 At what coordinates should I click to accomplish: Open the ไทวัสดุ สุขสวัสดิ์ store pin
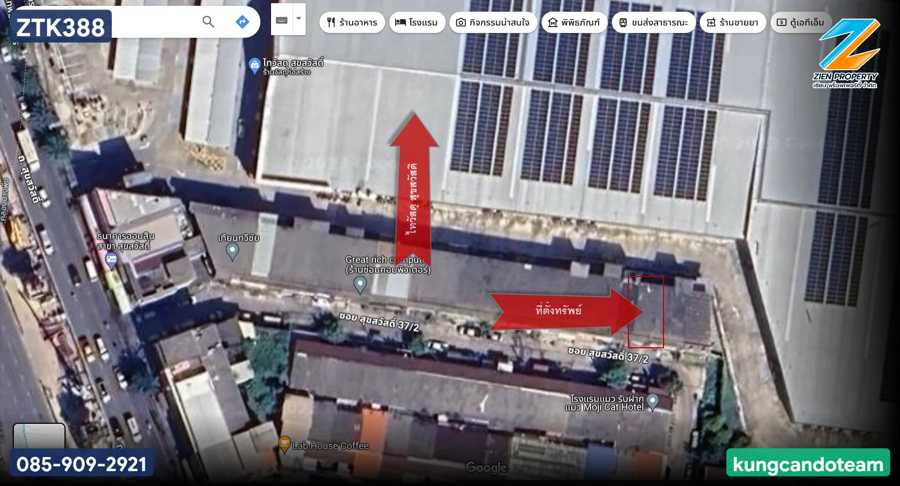coord(255,66)
